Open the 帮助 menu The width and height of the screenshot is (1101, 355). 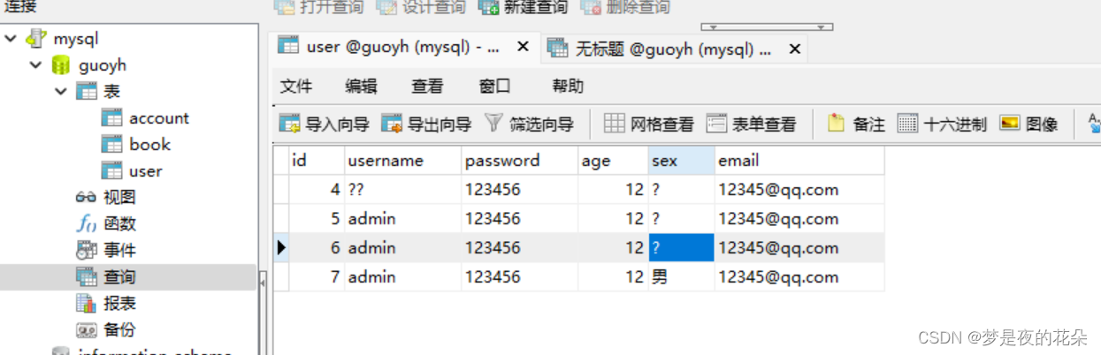568,87
